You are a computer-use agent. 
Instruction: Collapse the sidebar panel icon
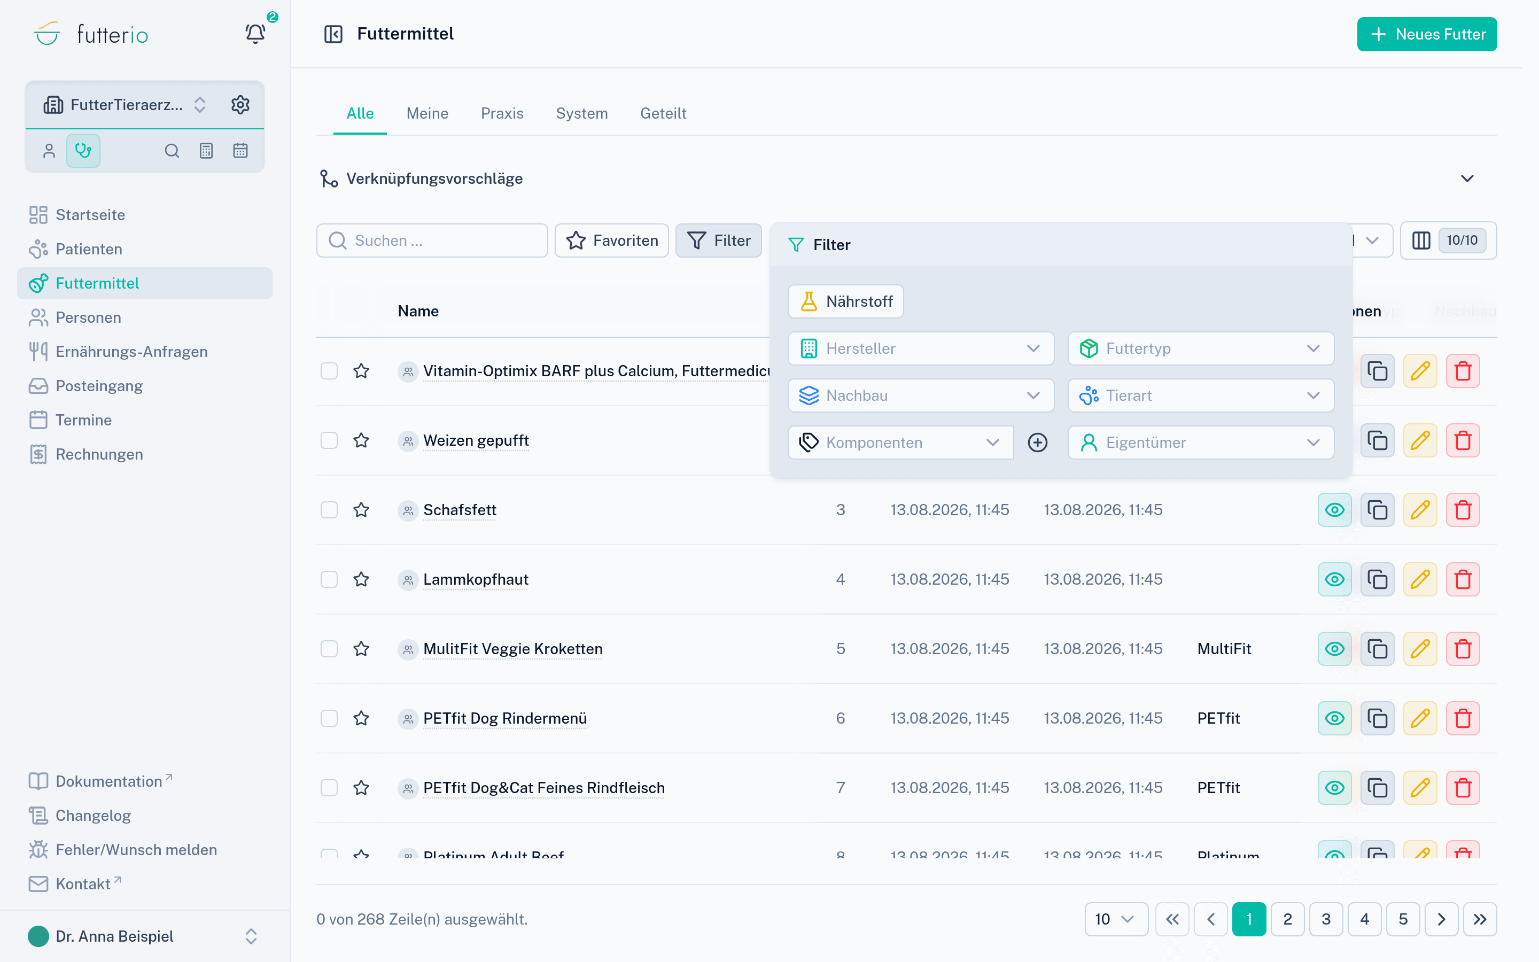[x=333, y=34]
